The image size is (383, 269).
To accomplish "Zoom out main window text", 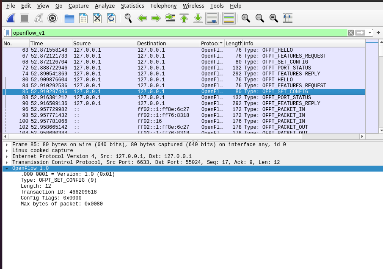I will pyautogui.click(x=260, y=18).
